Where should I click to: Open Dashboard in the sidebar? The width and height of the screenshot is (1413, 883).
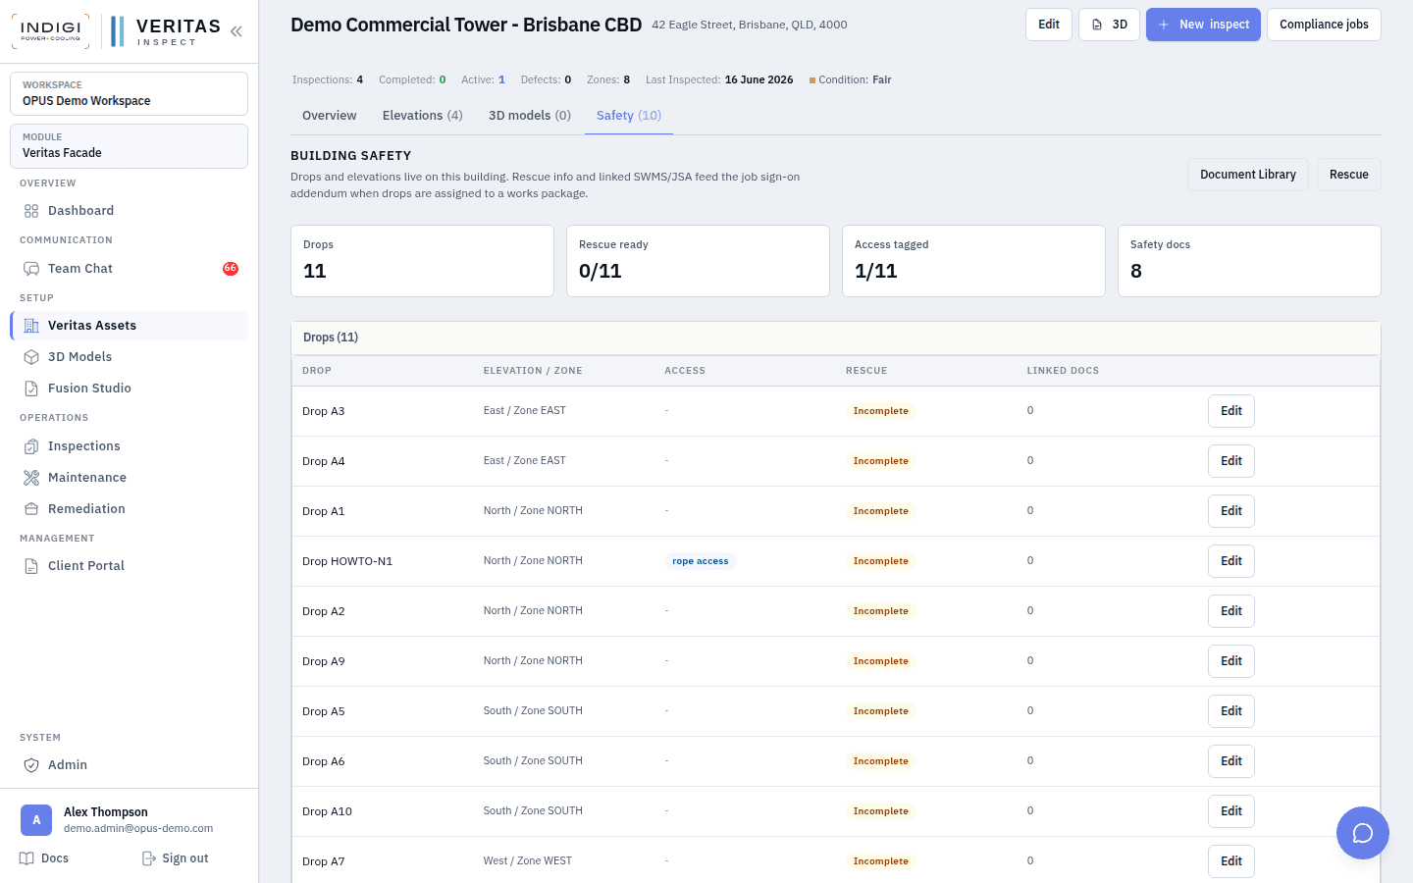[x=129, y=211]
